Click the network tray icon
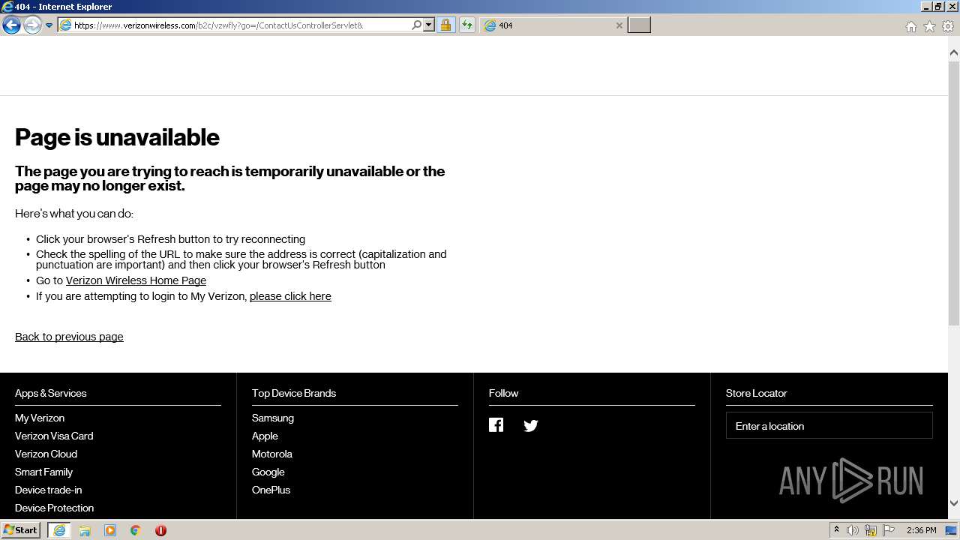The width and height of the screenshot is (960, 540). point(871,530)
